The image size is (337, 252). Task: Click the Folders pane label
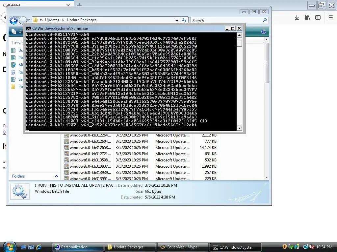coord(18,176)
